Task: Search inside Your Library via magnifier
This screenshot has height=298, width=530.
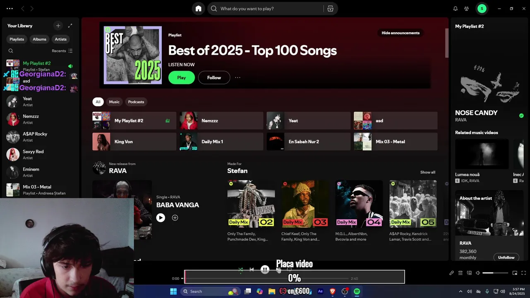Action: 11,51
